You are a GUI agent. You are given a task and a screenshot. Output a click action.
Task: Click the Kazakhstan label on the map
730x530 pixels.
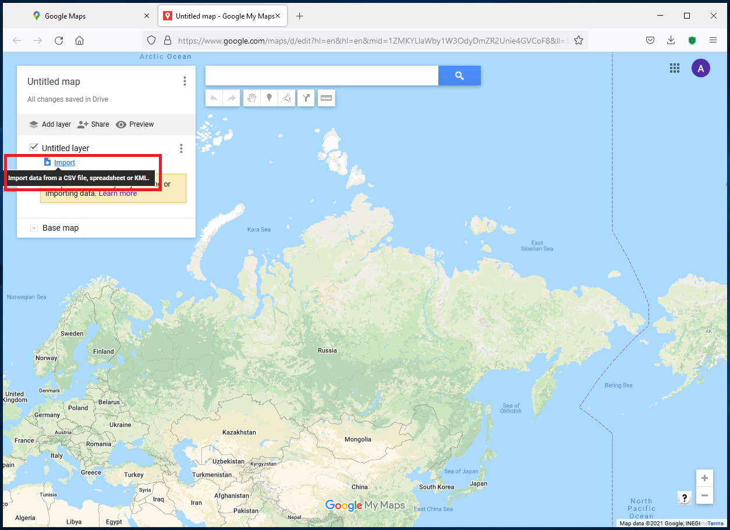[239, 432]
